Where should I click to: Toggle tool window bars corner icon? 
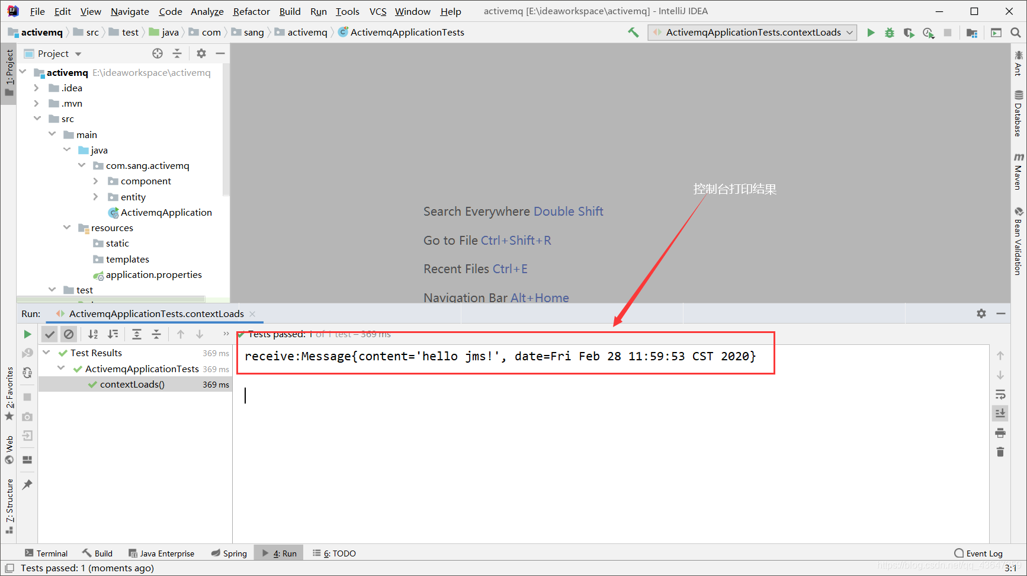9,568
